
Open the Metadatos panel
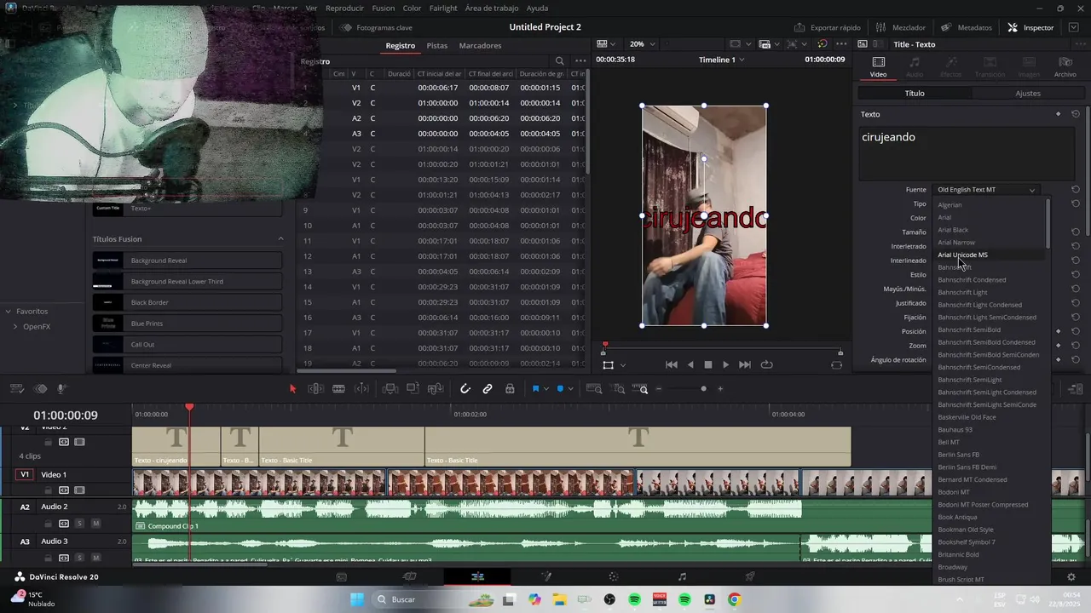pyautogui.click(x=967, y=27)
